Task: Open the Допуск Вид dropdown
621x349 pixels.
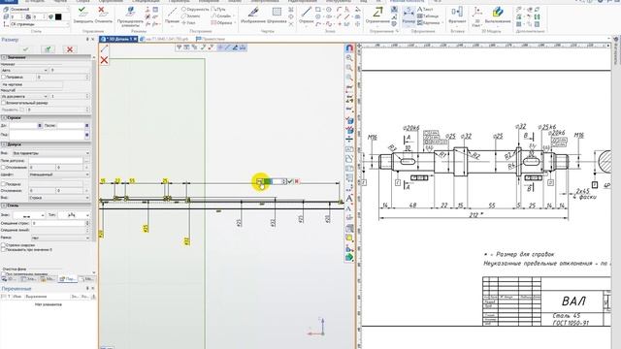Action: click(51, 153)
